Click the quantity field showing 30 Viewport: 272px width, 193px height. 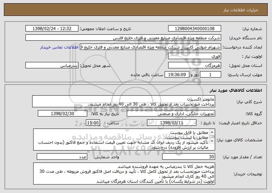[x=189, y=157]
